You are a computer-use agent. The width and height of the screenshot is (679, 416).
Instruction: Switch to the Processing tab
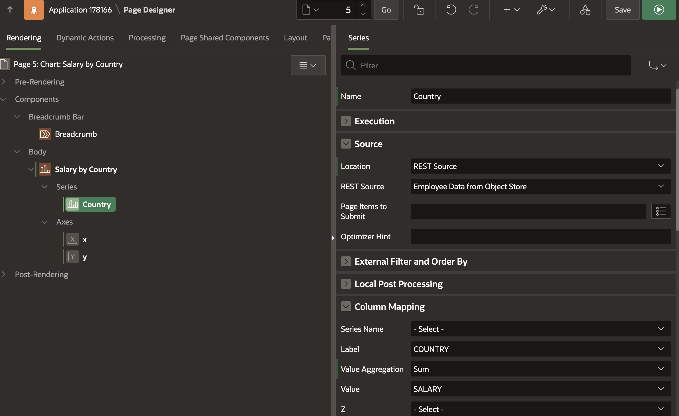coord(147,38)
